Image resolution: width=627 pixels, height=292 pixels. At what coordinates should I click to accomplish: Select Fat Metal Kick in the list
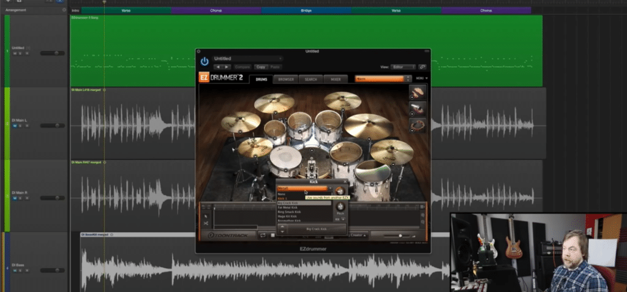304,208
